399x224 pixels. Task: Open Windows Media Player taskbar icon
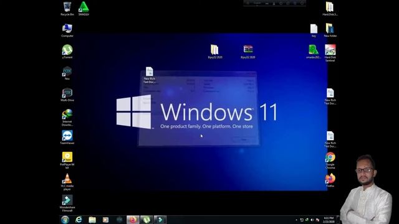[x=105, y=220]
